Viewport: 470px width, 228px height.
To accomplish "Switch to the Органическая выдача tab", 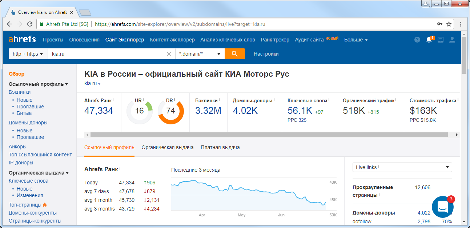I will (x=168, y=147).
